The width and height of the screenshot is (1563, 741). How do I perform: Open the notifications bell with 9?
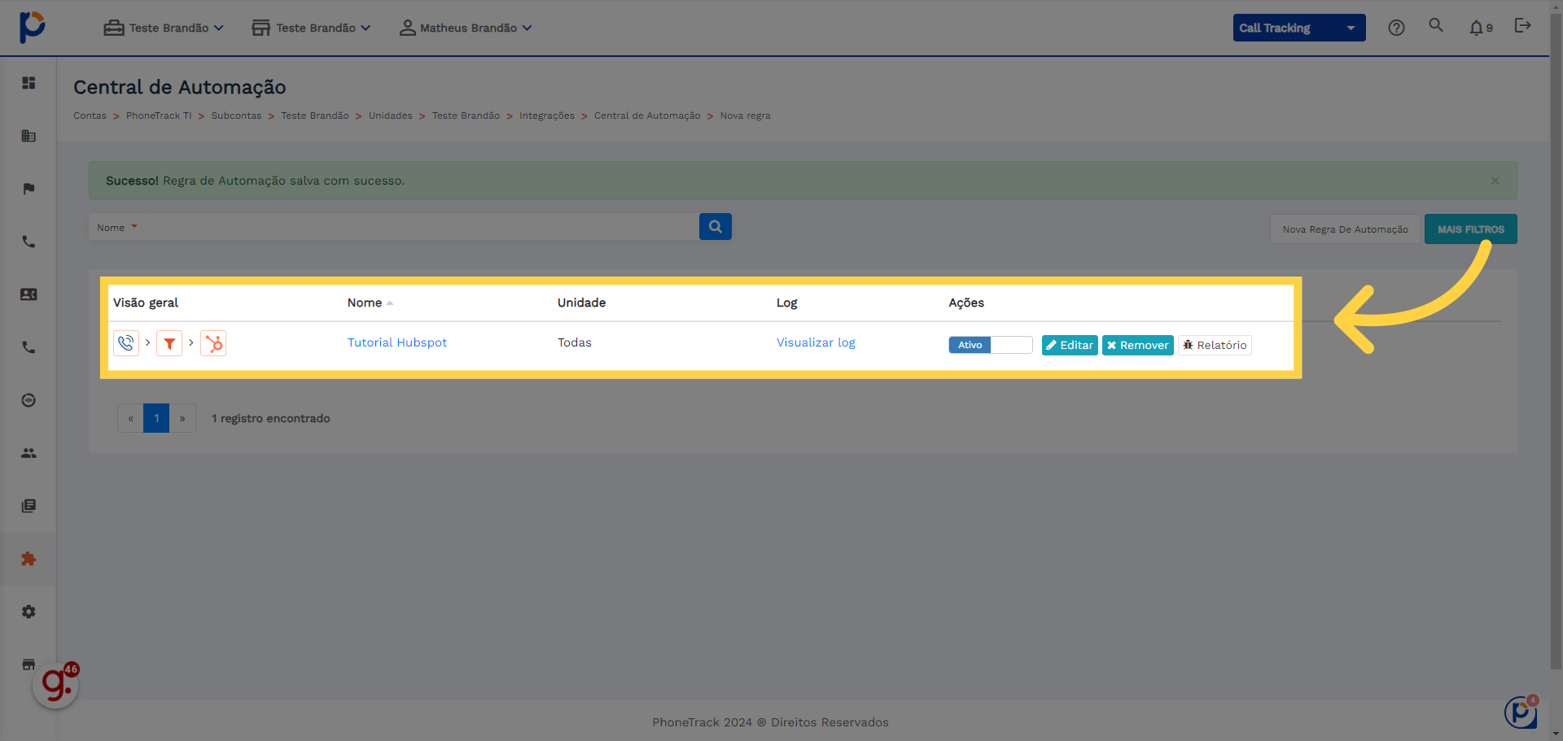(x=1481, y=28)
